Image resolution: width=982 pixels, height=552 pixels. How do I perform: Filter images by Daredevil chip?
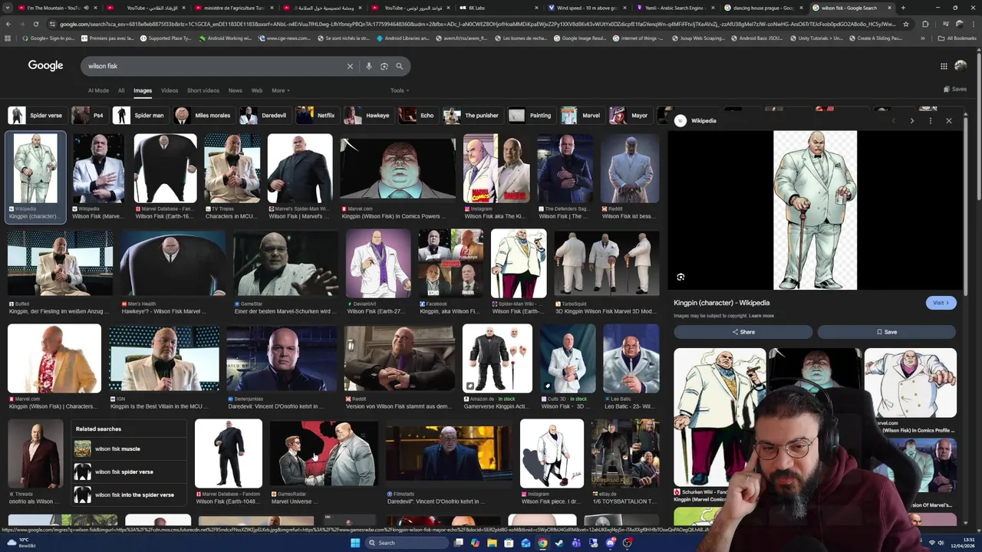pyautogui.click(x=264, y=116)
